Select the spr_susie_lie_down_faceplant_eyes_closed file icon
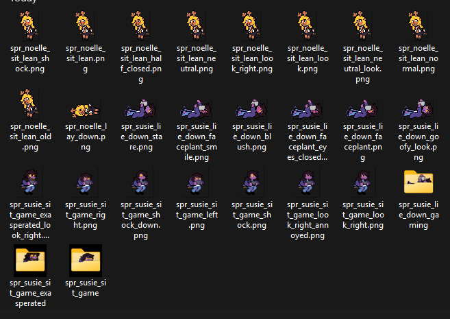Screen dimensions: 450x319 point(308,109)
